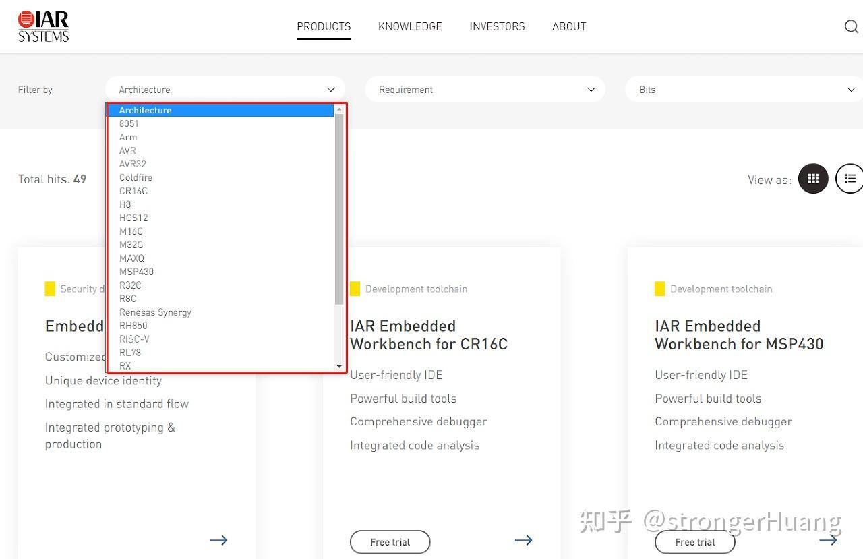
Task: Choose 8051 from the architecture list
Action: coord(221,123)
